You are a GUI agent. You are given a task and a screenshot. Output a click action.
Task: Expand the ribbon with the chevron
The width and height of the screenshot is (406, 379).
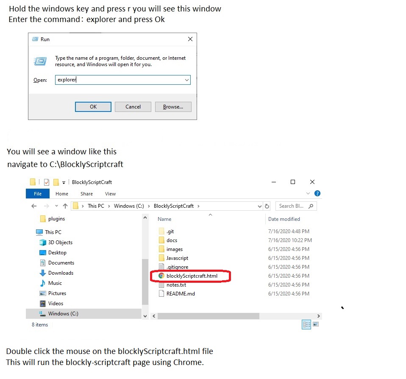click(309, 194)
